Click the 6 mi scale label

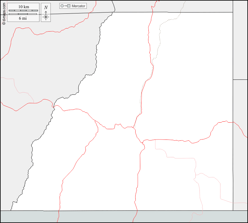coord(23,18)
